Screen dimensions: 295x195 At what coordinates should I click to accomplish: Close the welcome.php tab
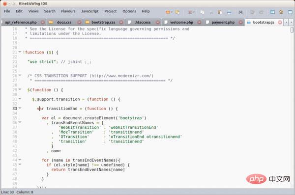click(x=199, y=22)
